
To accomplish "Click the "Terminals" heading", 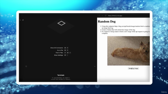I will pos(61,75).
